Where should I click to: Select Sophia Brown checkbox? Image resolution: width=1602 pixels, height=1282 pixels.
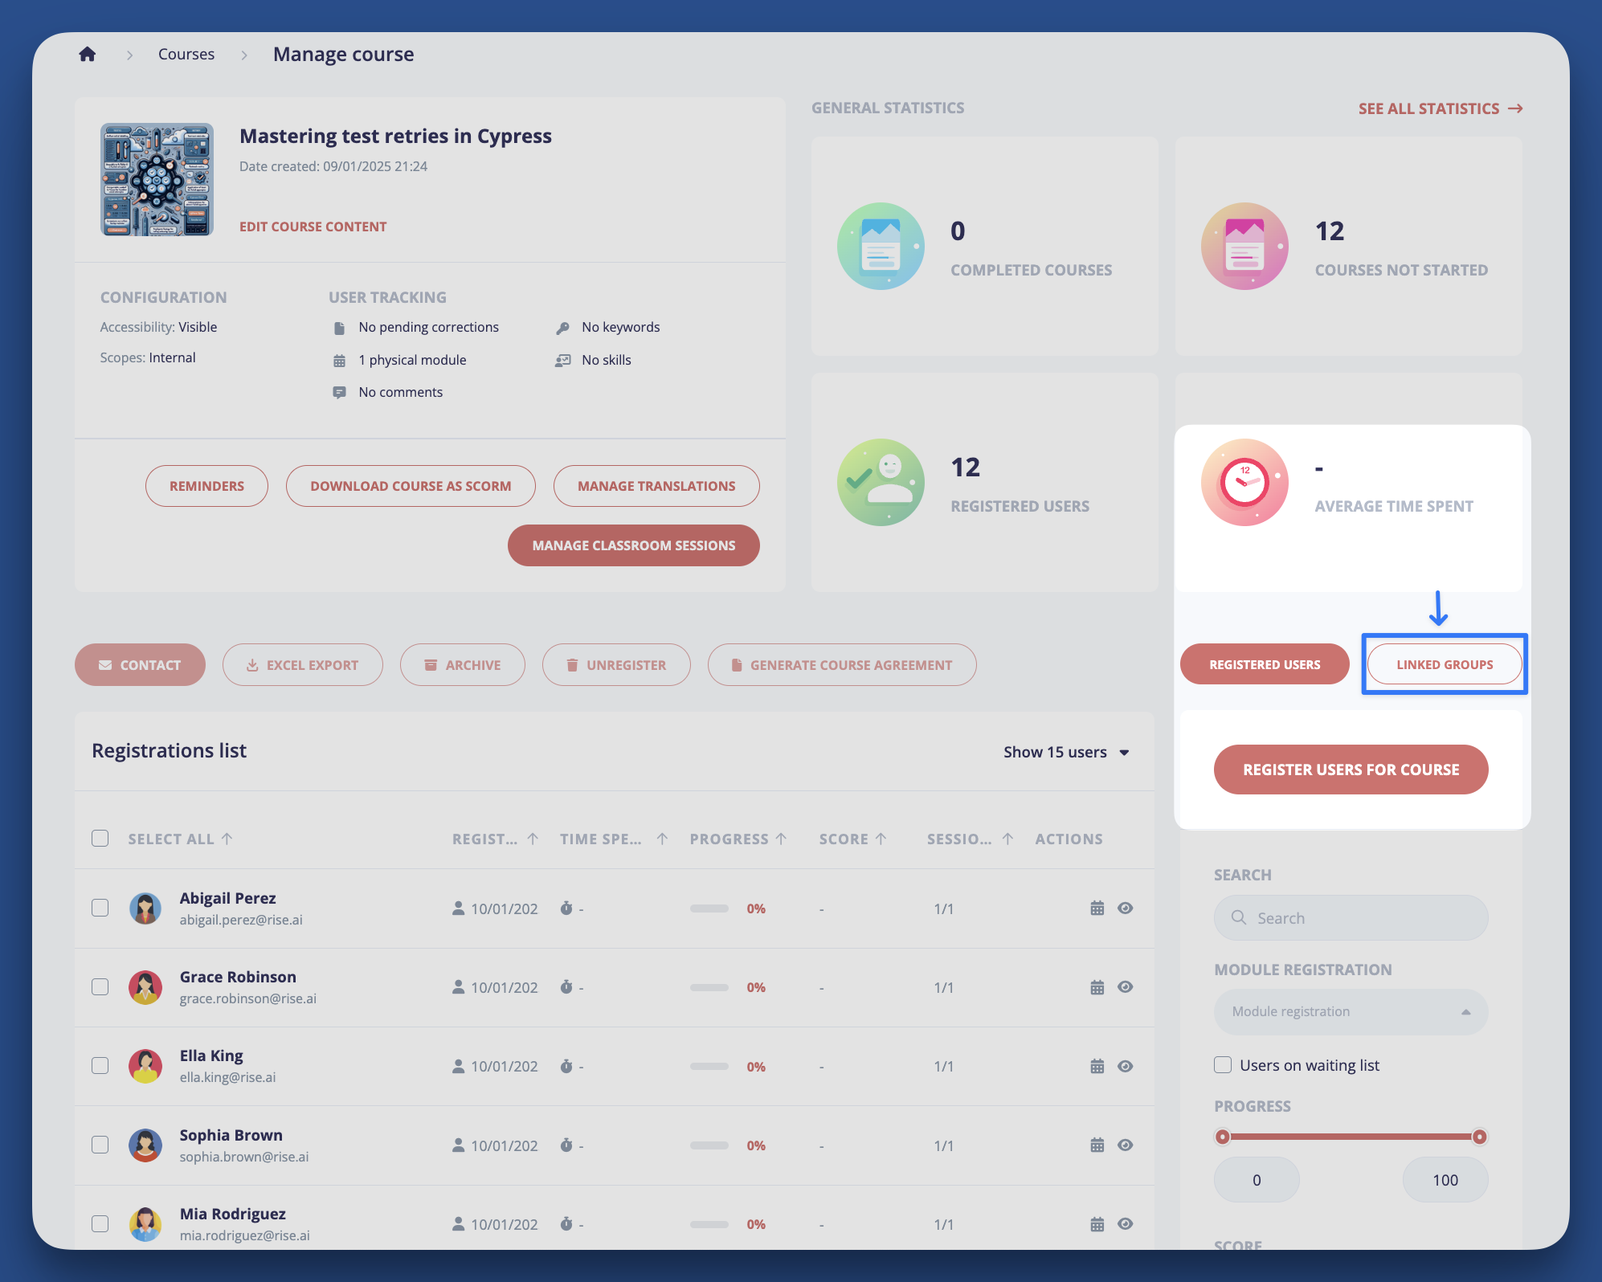pos(100,1145)
